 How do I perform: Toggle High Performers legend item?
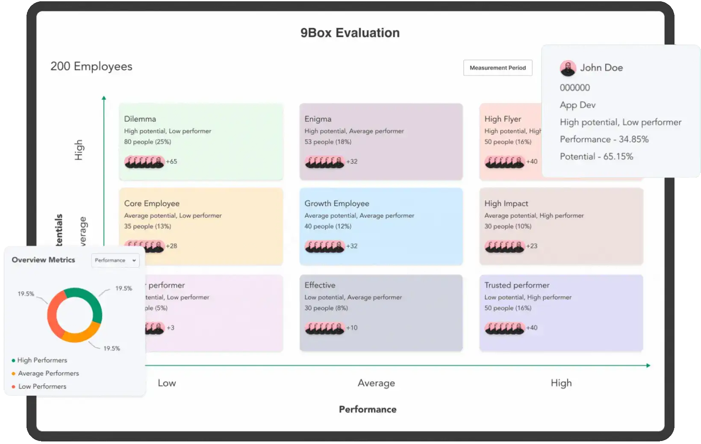42,360
